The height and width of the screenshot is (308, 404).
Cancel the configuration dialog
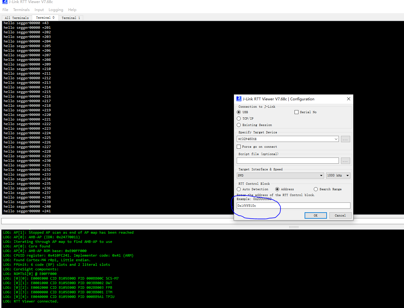[340, 215]
